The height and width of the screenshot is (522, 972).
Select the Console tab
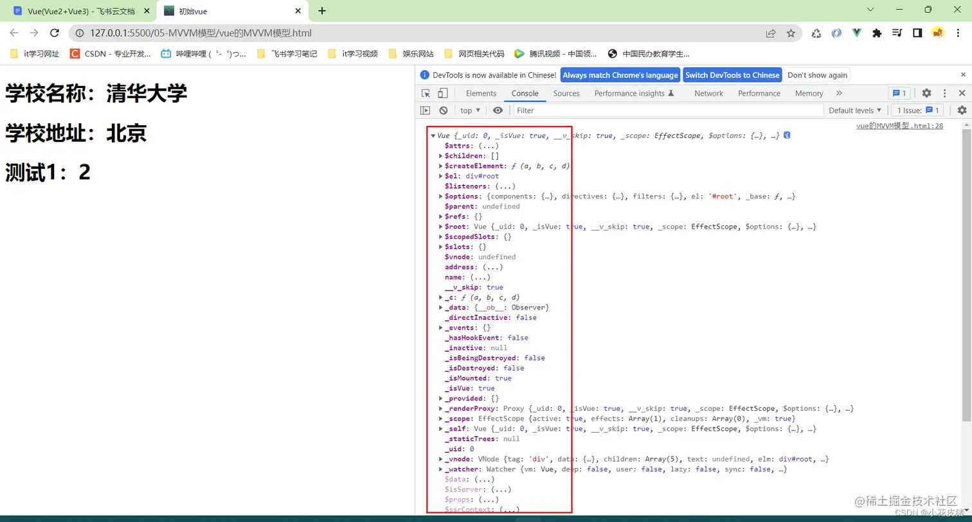525,93
